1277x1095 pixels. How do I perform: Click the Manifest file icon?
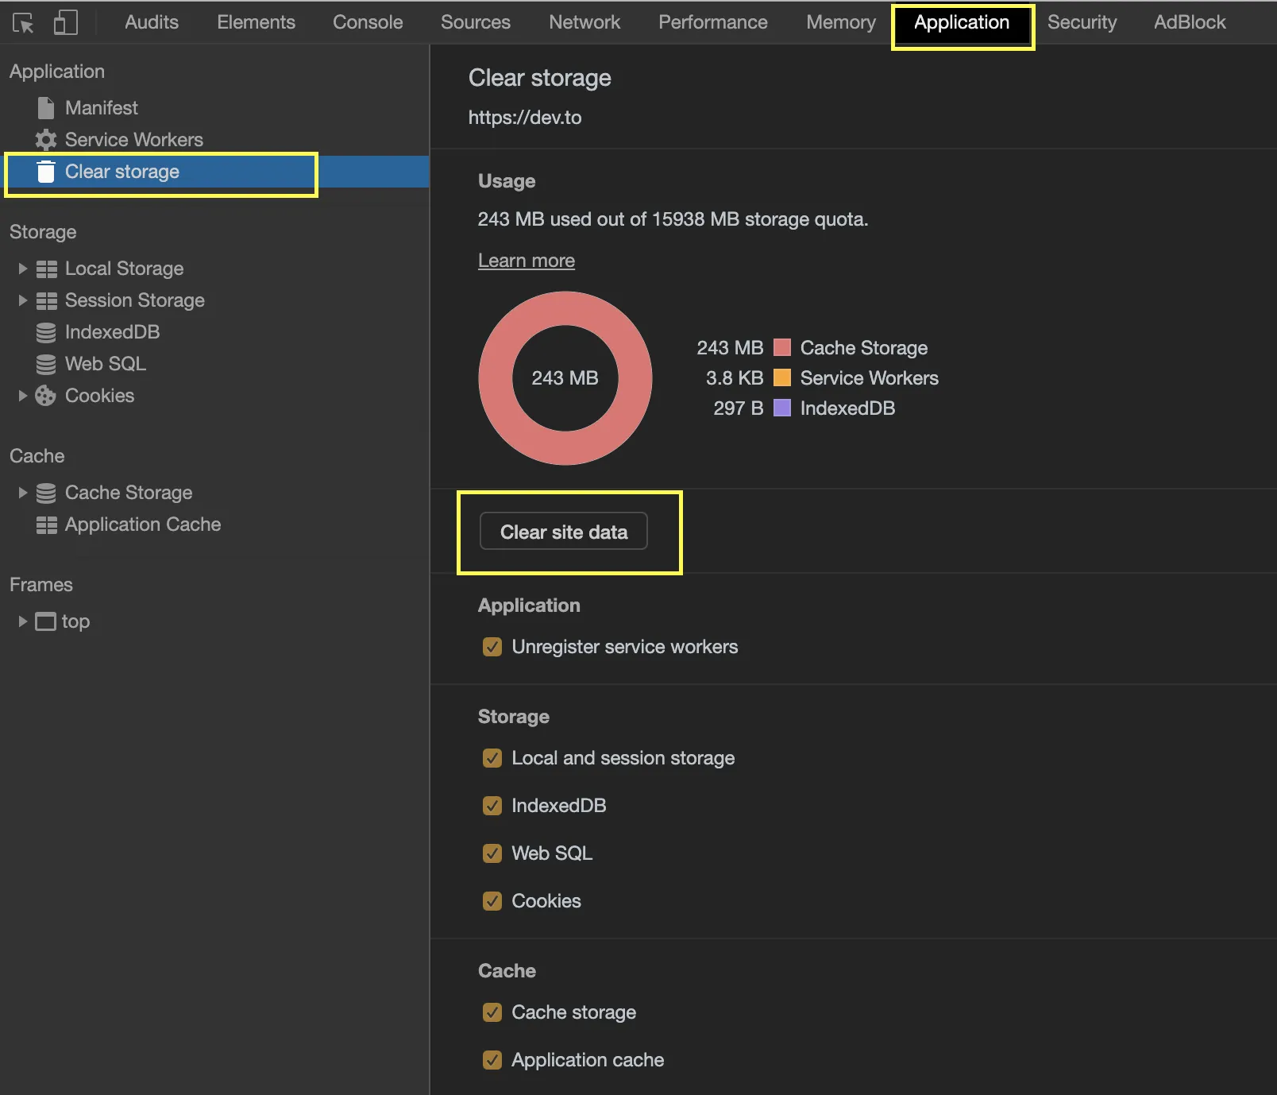coord(46,108)
